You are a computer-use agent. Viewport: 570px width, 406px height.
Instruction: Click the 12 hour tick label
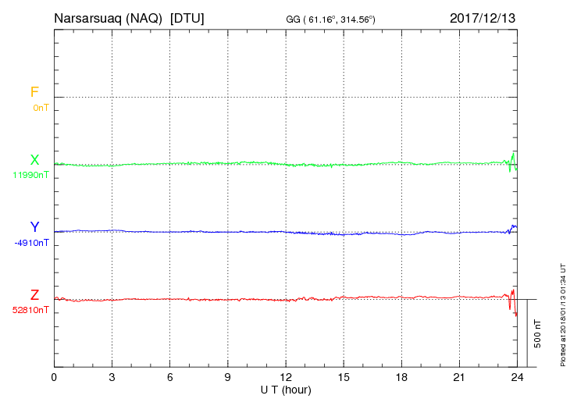[286, 378]
